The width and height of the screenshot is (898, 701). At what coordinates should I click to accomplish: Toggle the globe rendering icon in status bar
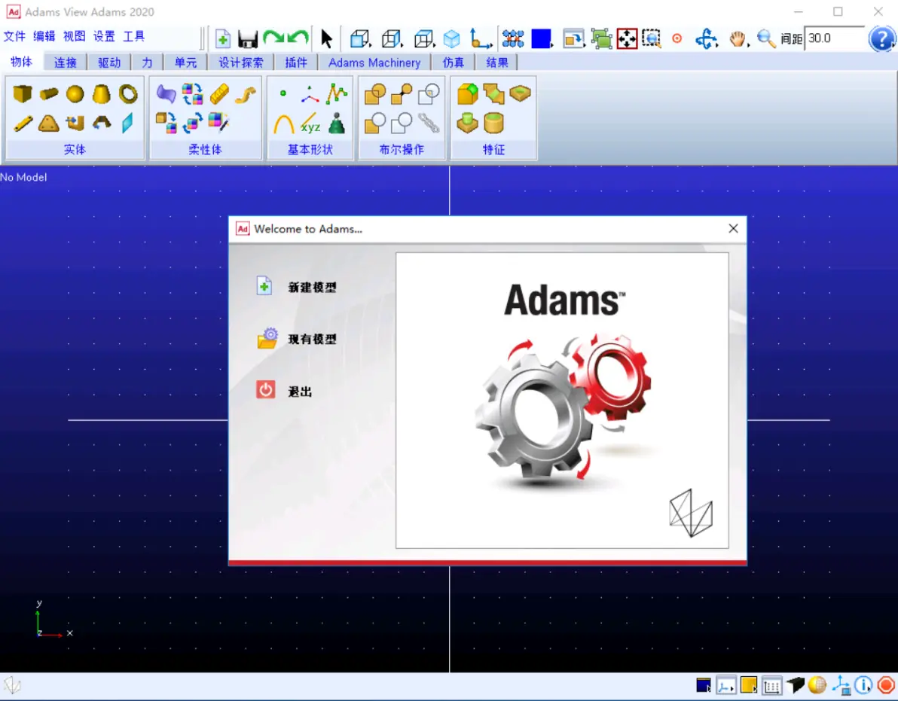817,684
